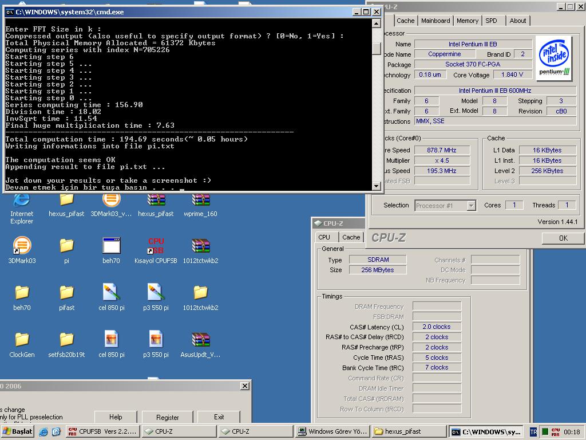586x440 pixels.
Task: Open the Başlat start menu
Action: (18, 431)
